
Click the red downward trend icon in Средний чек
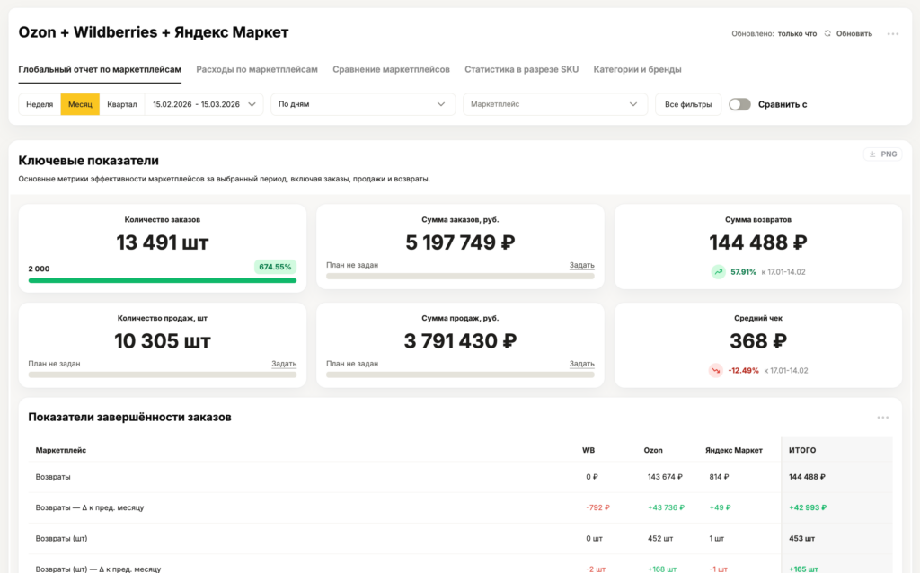point(715,370)
